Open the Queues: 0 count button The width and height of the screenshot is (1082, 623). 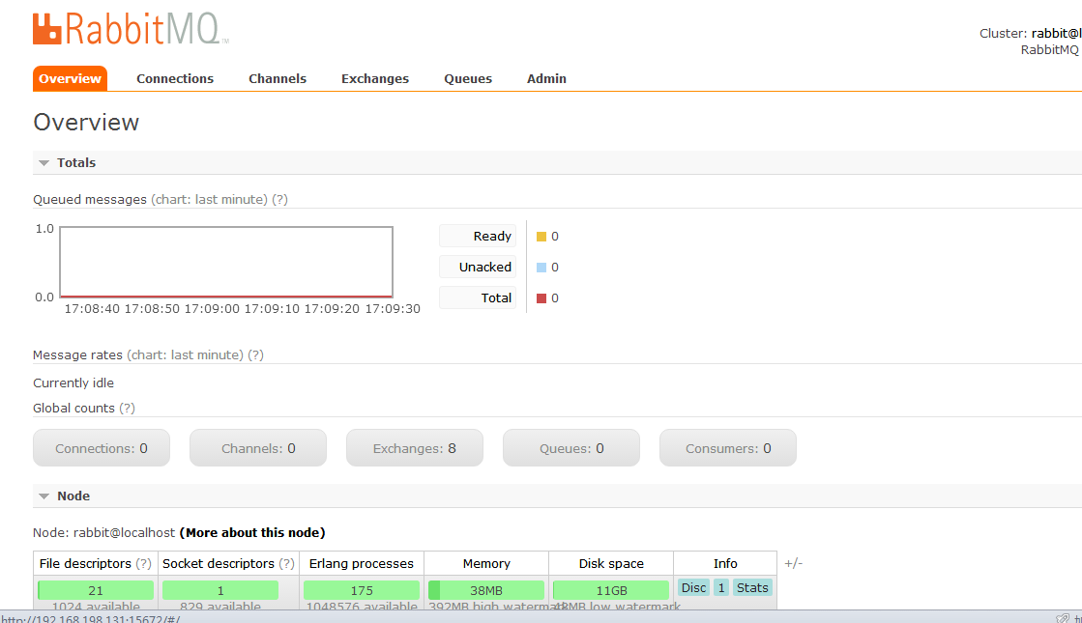pyautogui.click(x=571, y=448)
